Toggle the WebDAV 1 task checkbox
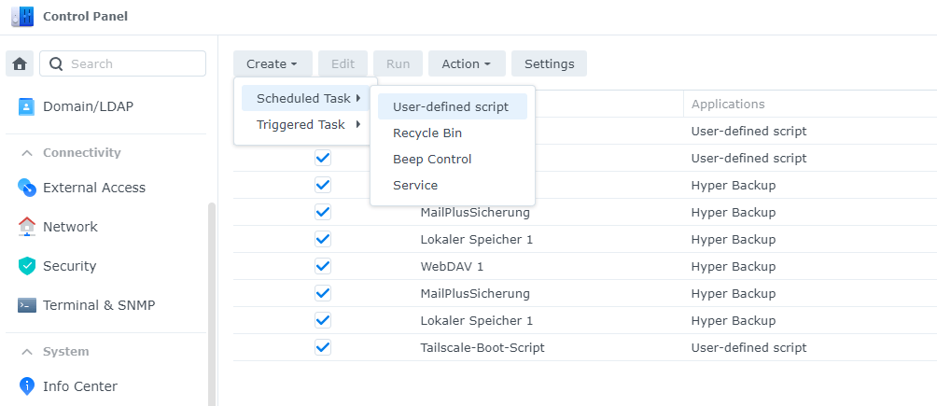The height and width of the screenshot is (406, 937). point(323,266)
